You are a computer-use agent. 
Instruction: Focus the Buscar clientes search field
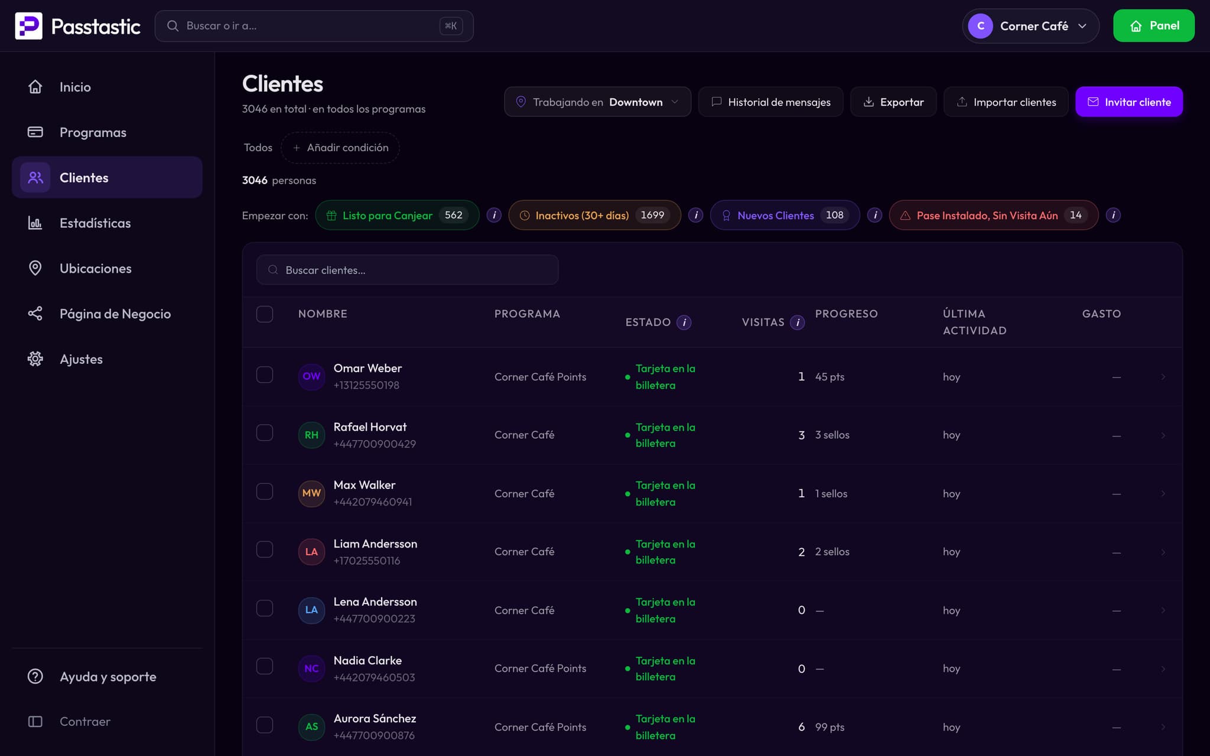pyautogui.click(x=407, y=270)
